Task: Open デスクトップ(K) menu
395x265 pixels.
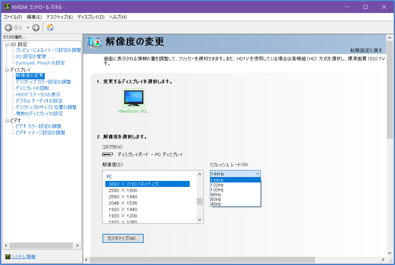Action: tap(60, 17)
